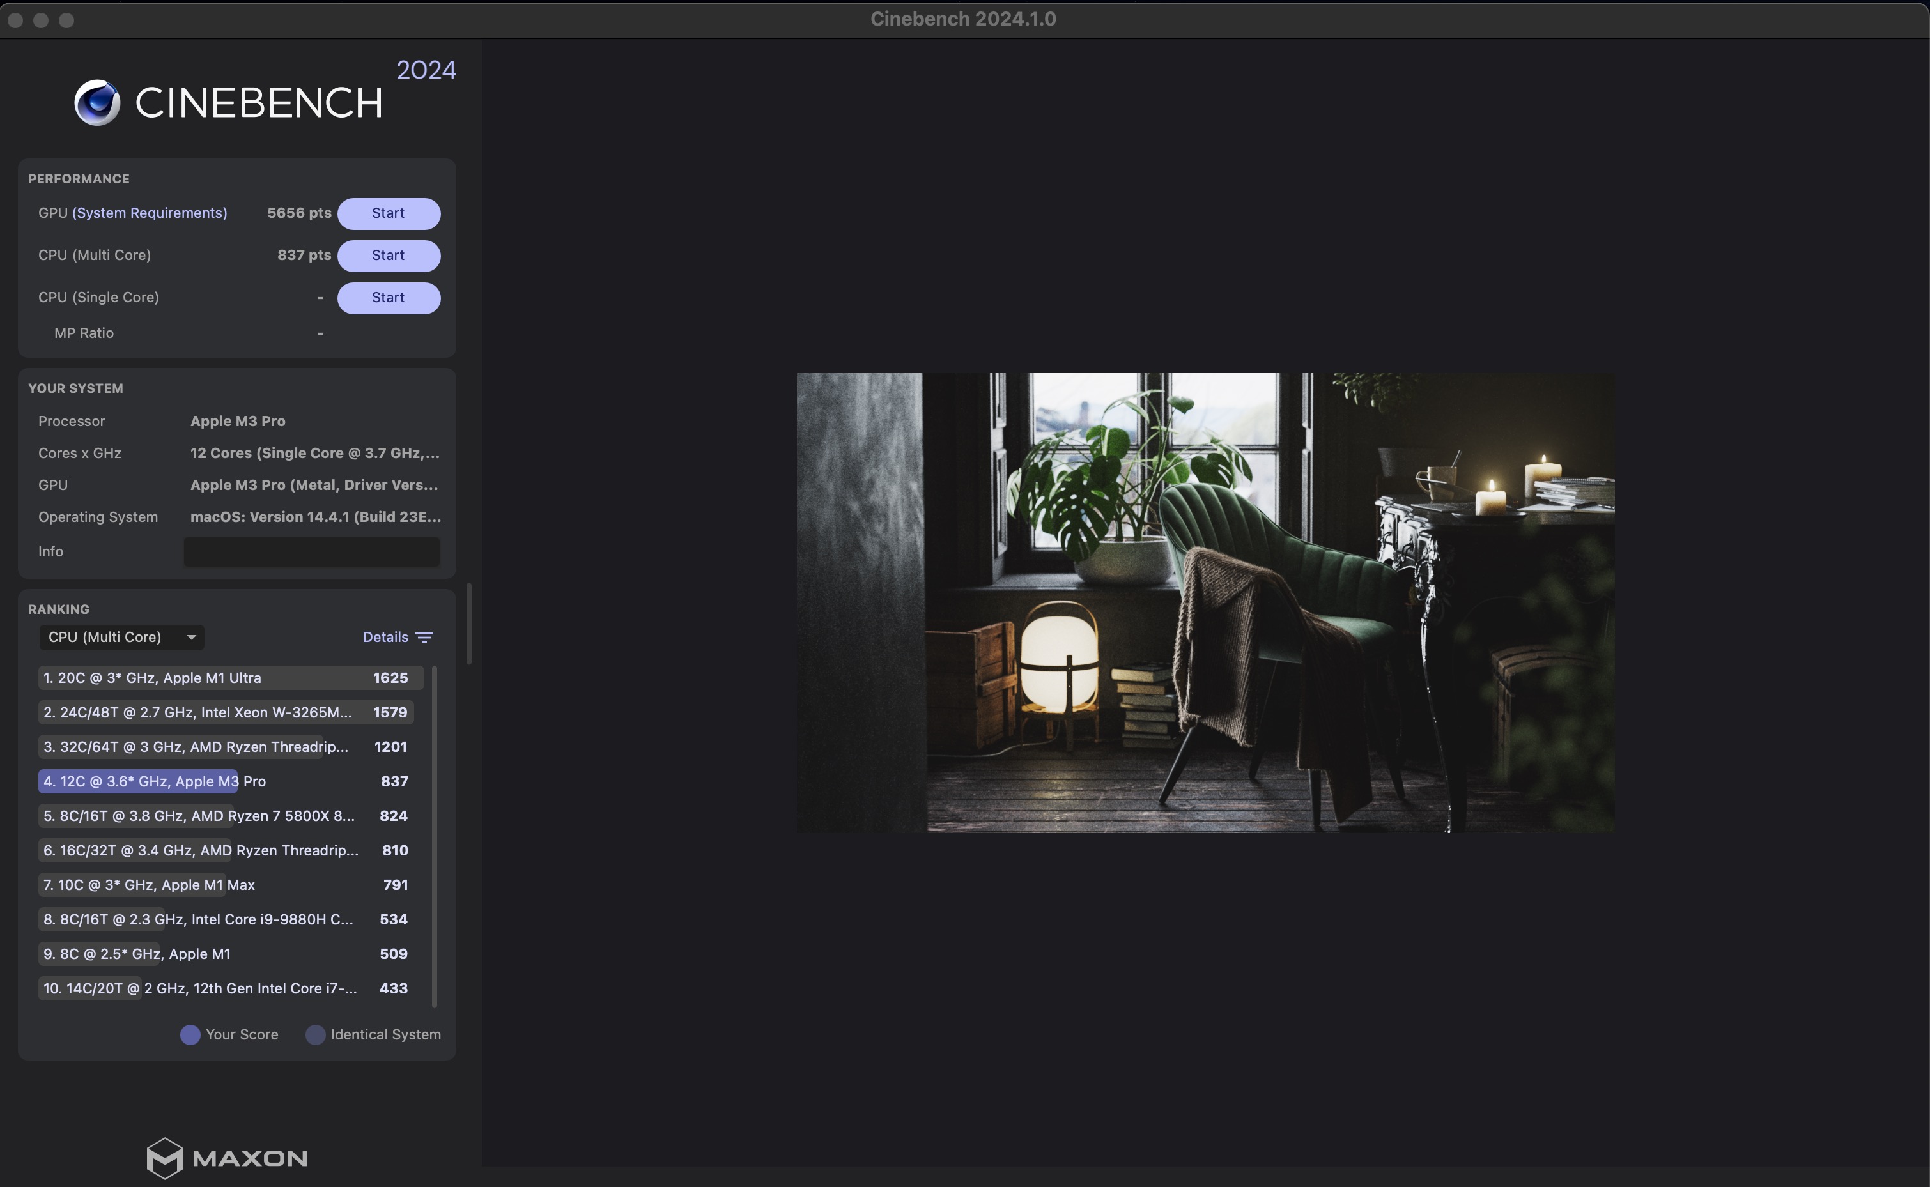Click the Maxon logo at the bottom
Image resolution: width=1930 pixels, height=1187 pixels.
coord(227,1158)
